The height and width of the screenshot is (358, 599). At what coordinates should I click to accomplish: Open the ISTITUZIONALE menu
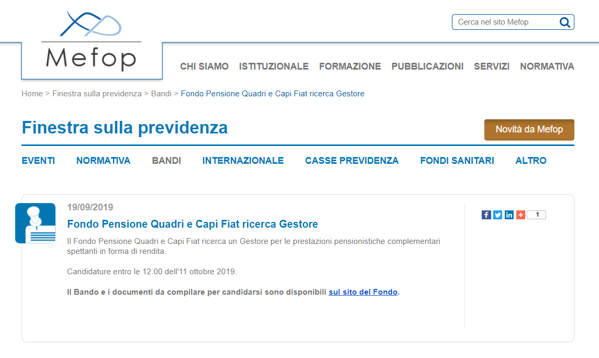pyautogui.click(x=273, y=66)
